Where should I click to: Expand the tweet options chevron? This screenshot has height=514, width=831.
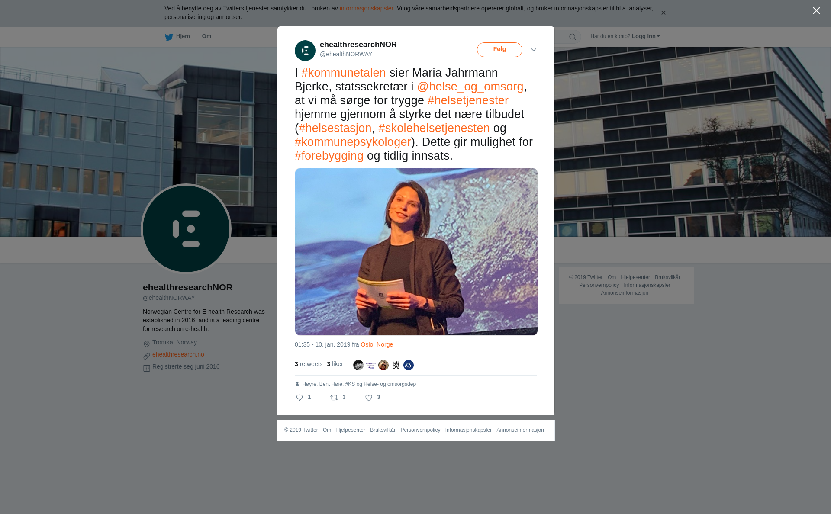point(534,50)
